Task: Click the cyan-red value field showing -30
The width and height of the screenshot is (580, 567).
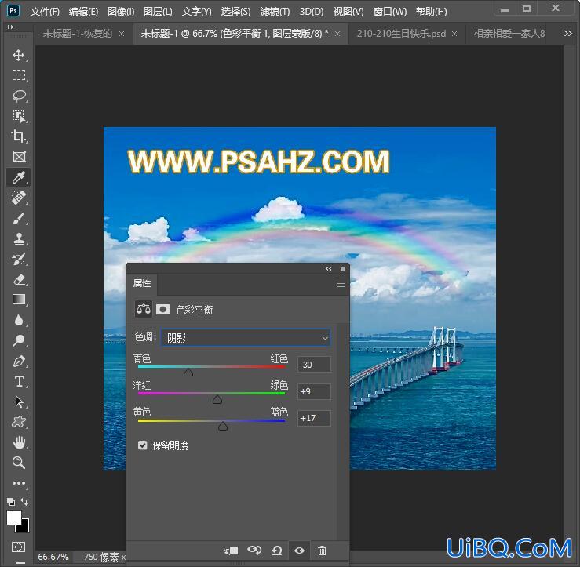Action: 314,365
